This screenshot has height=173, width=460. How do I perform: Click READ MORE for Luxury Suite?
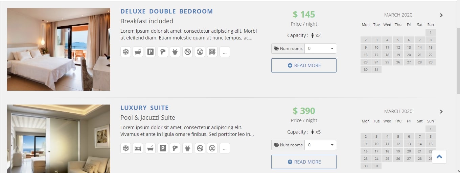coord(304,162)
